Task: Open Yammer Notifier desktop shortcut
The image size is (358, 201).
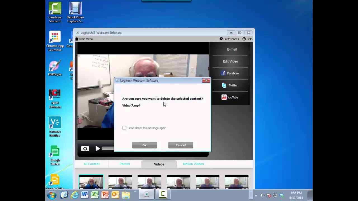Action: click(x=55, y=127)
